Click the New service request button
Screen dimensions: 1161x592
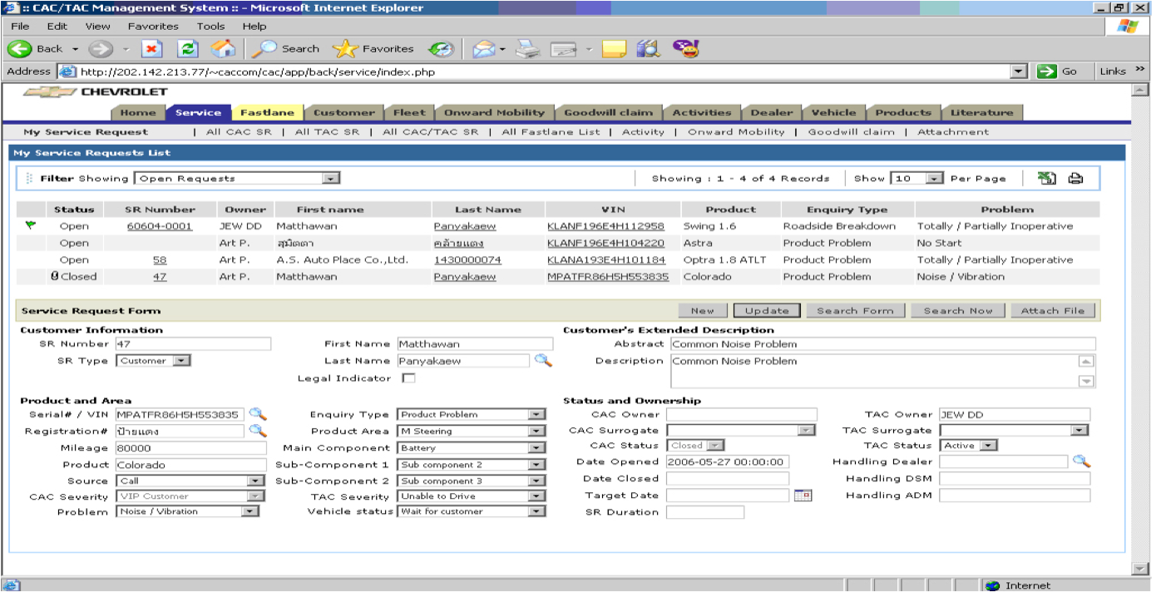[702, 310]
